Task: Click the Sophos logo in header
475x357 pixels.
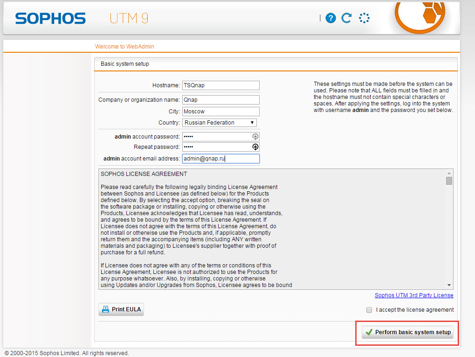Action: [50, 19]
